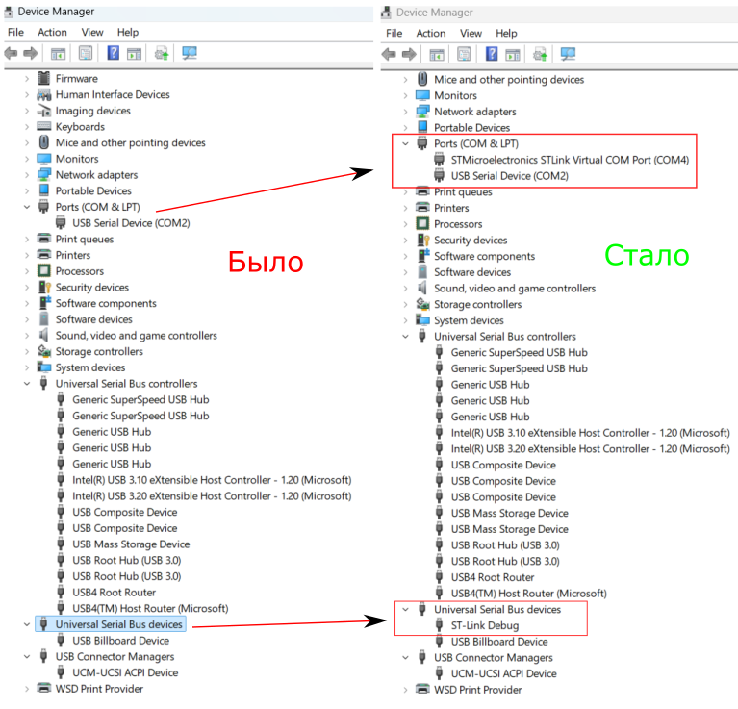Open View menu in left Device Manager
The image size is (738, 709).
[x=92, y=32]
